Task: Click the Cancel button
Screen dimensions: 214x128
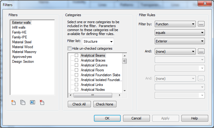Action: (136, 118)
